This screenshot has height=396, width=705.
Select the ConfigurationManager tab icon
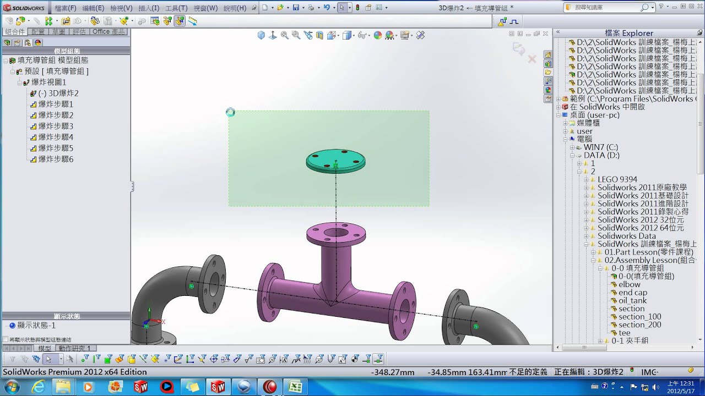tap(28, 42)
